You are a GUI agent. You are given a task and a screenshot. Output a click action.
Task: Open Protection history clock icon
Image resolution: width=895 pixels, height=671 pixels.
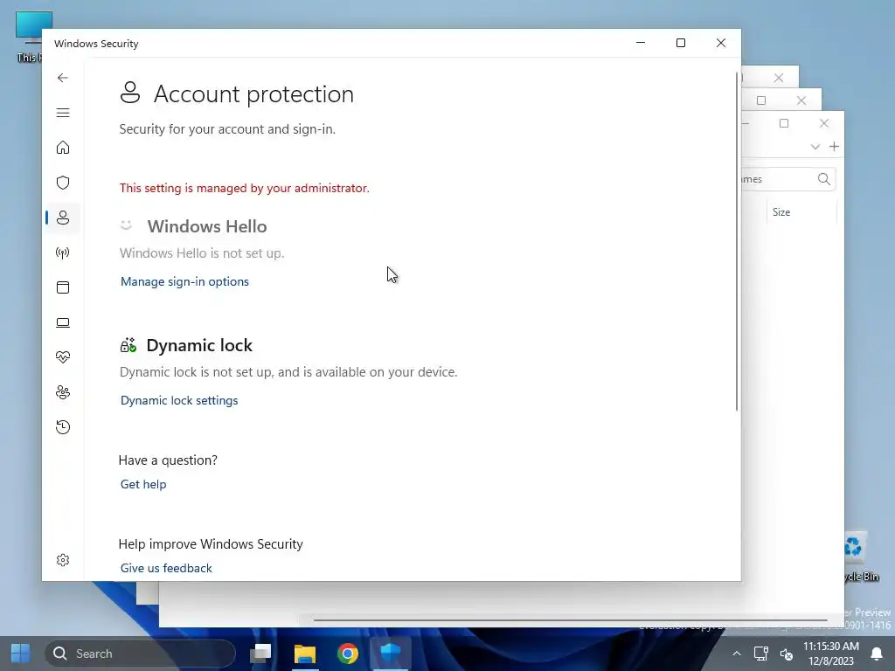click(63, 427)
